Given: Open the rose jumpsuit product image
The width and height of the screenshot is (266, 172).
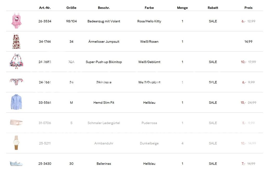Looking at the screenshot, I should [x=16, y=41].
